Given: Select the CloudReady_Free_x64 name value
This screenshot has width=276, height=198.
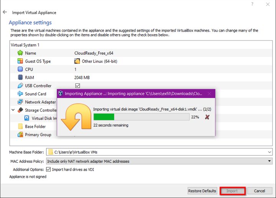Looking at the screenshot, I should point(94,53).
